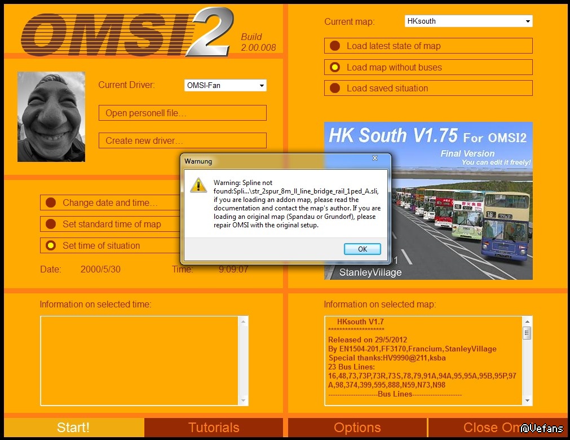This screenshot has height=440, width=570.
Task: Click the OMSI 2 logo
Action: point(127,33)
